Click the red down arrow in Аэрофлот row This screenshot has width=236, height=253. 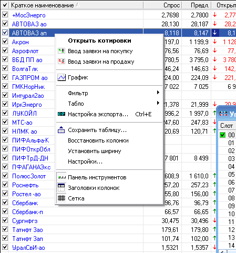coord(215,50)
